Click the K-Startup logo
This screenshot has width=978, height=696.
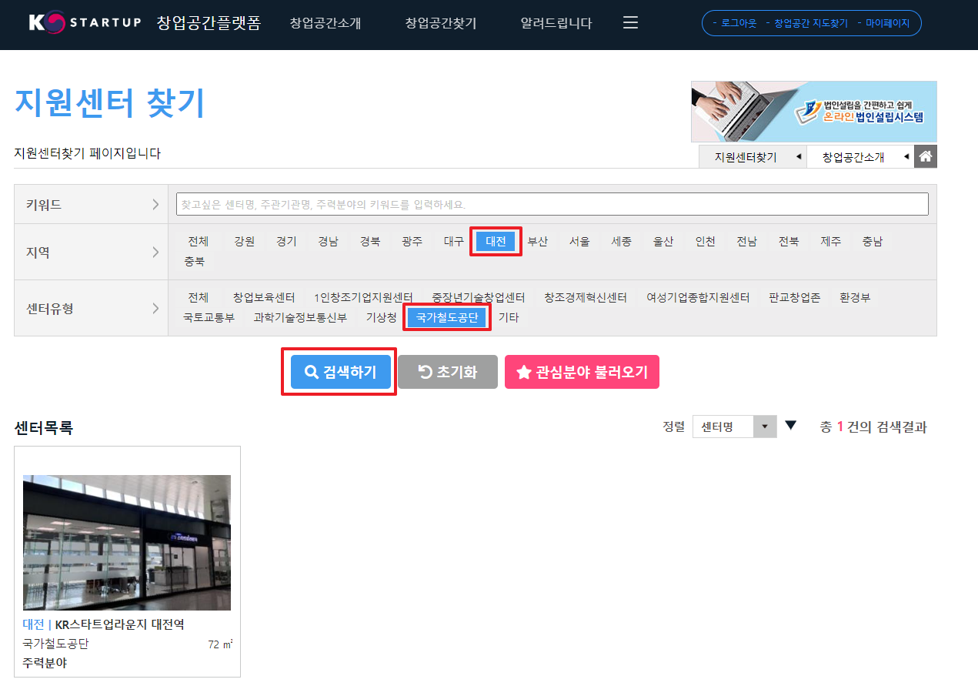[85, 22]
